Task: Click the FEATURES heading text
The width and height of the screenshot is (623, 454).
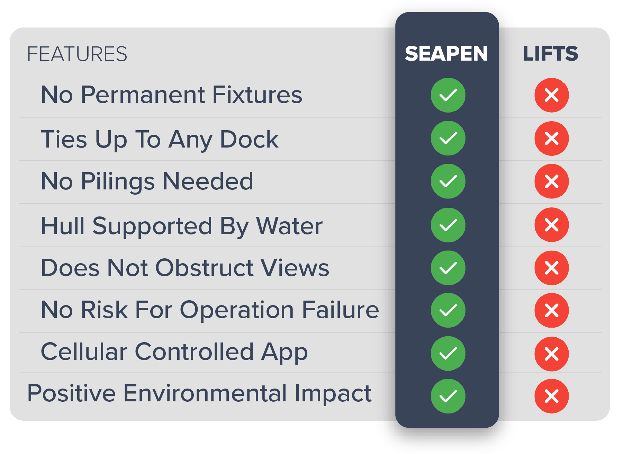Action: click(77, 54)
